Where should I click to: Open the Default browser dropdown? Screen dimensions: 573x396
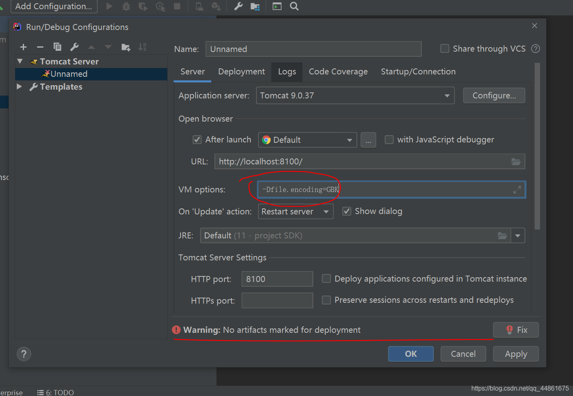(307, 140)
